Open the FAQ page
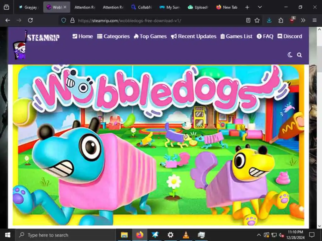322x241 pixels. click(265, 36)
